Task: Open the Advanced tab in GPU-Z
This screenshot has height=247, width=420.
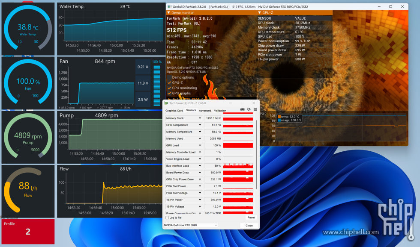Action: [205, 111]
